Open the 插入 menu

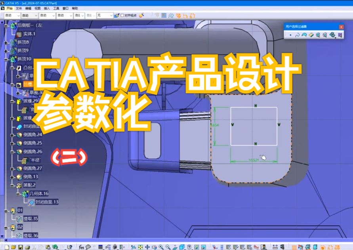tap(48, 7)
